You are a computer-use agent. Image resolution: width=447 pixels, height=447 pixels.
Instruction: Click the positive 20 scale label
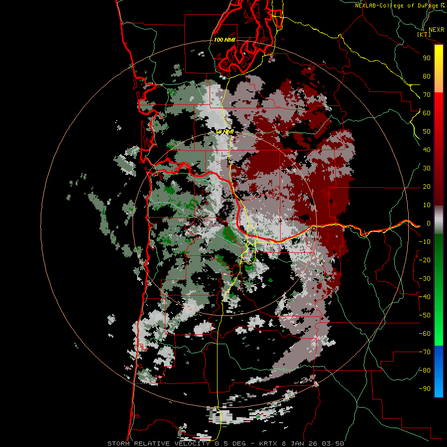tap(427, 186)
